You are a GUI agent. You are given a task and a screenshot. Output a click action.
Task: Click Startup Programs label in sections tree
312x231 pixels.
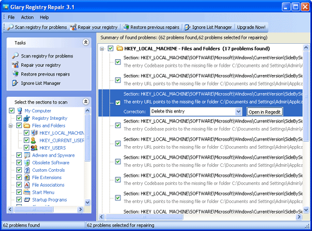click(49, 200)
